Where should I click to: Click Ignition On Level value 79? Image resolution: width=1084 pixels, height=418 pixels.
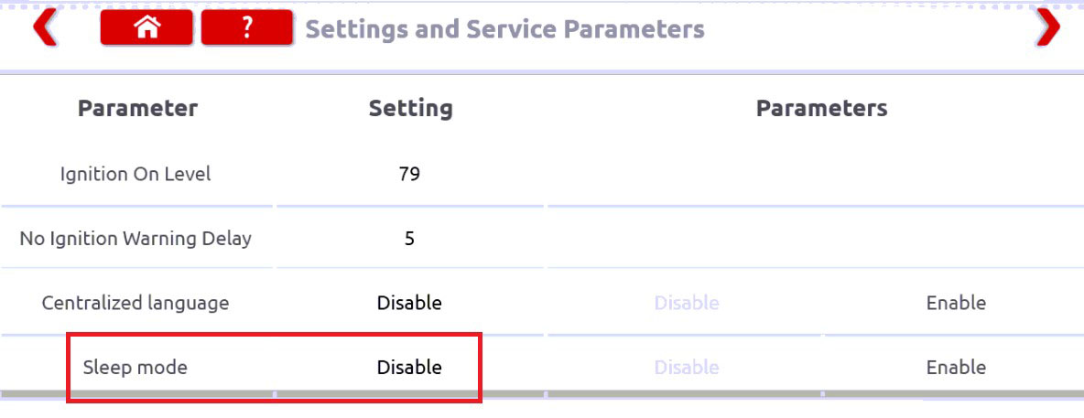point(409,174)
